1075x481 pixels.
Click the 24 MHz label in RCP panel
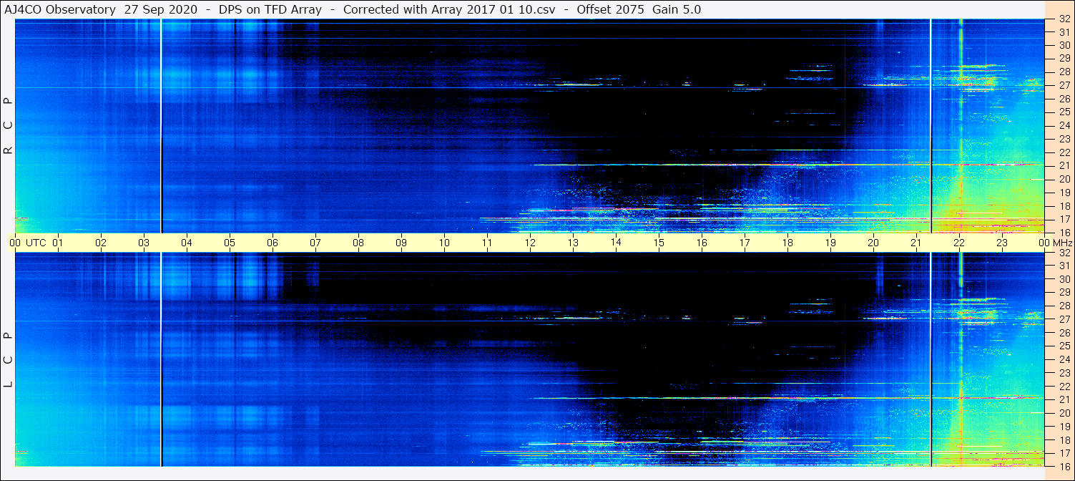[x=1064, y=126]
